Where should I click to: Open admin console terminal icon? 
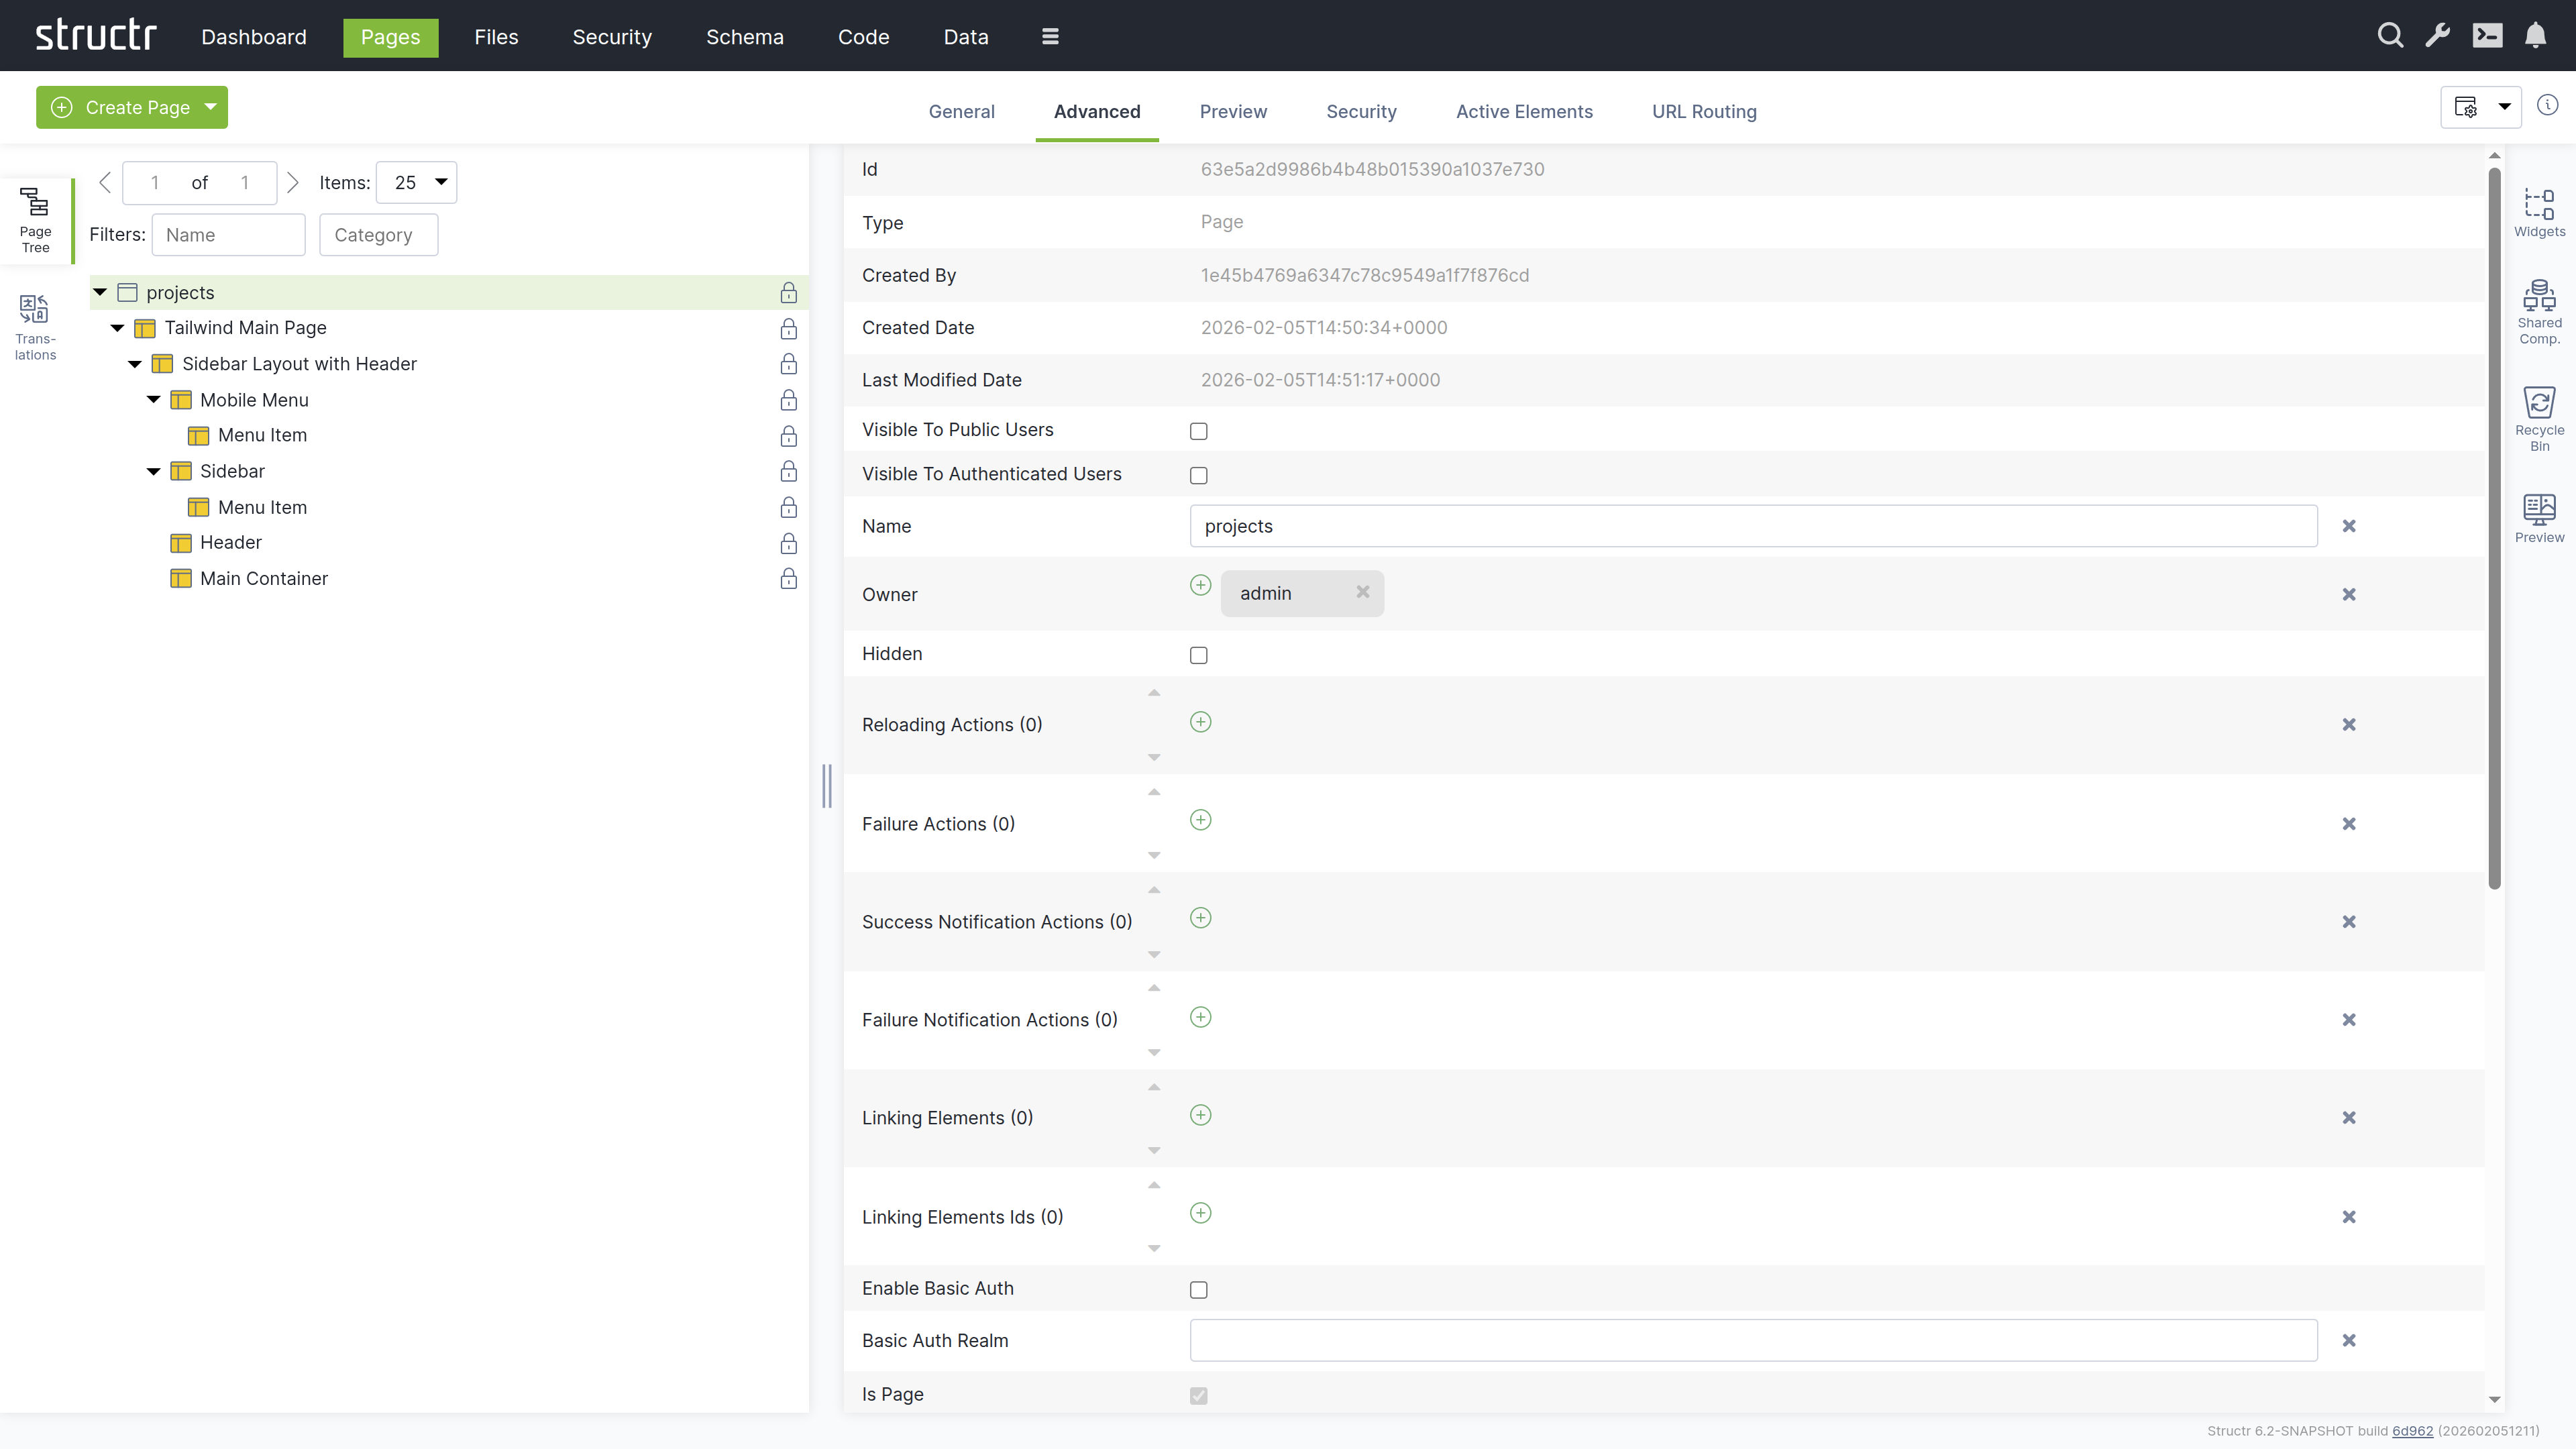(x=2487, y=36)
